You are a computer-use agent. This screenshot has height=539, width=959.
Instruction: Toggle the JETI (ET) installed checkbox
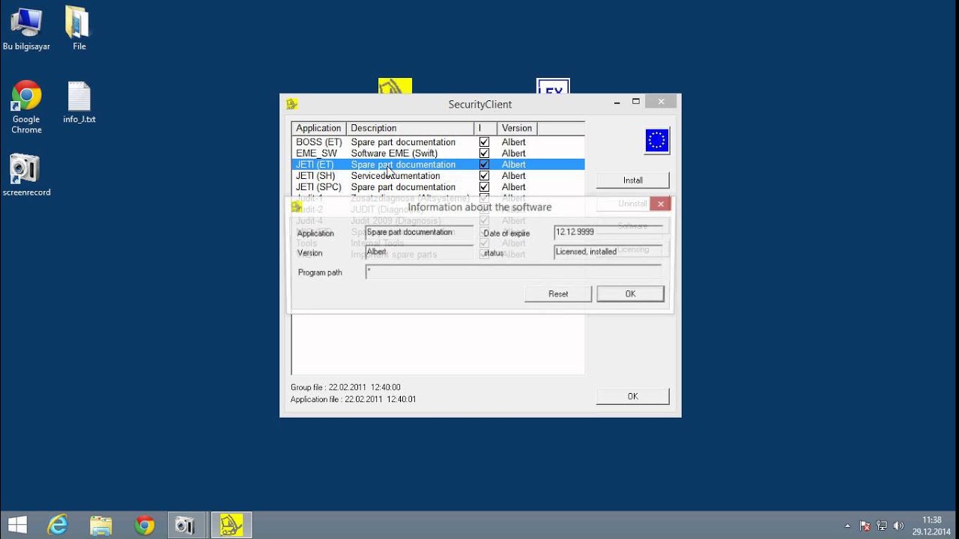pos(484,165)
